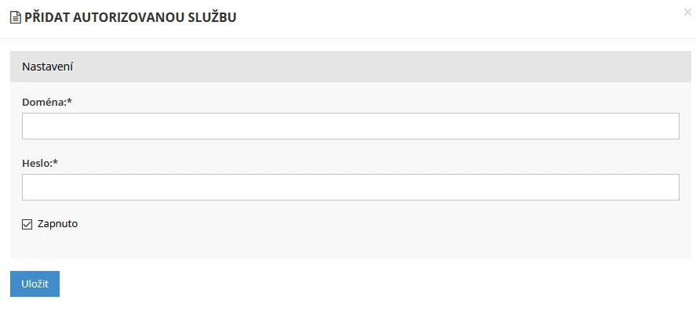The height and width of the screenshot is (318, 696).
Task: Click the PŘIDAT AUTORIZOVANOU SLUŽBU title text
Action: [x=130, y=18]
